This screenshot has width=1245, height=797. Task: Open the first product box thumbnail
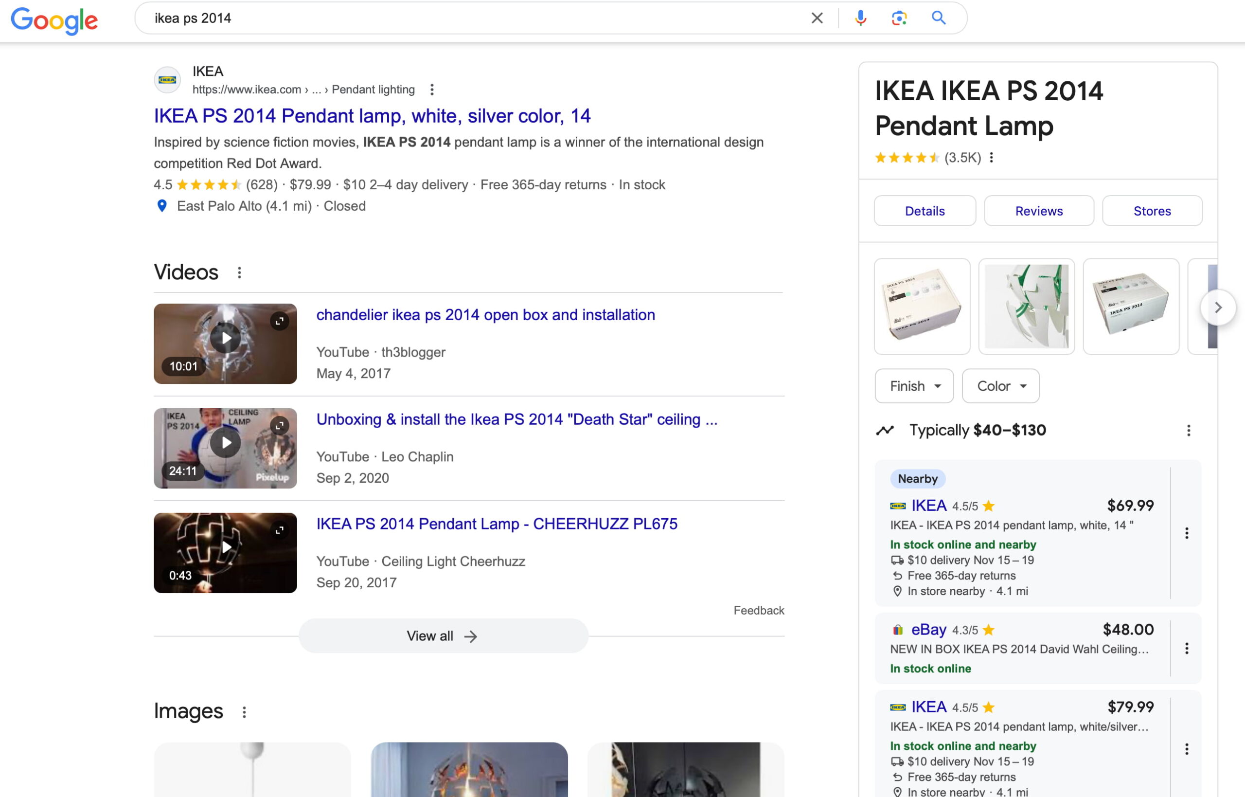pos(922,307)
